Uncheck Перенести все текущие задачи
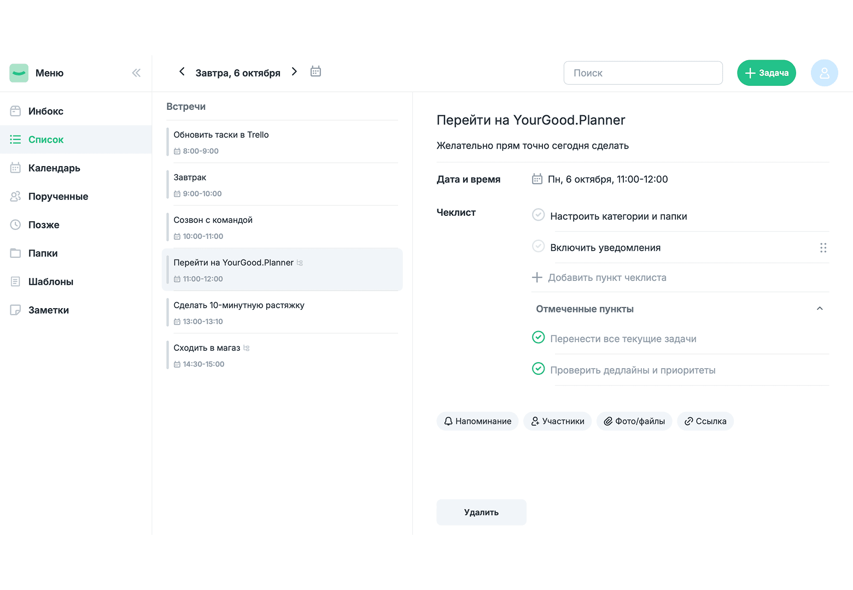The width and height of the screenshot is (853, 590). (538, 338)
